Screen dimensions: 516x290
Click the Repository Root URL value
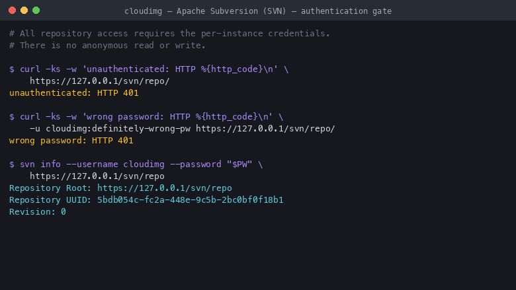click(x=165, y=188)
